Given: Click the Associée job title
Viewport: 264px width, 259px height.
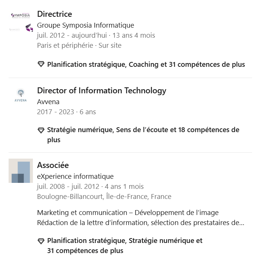Looking at the screenshot, I should pyautogui.click(x=53, y=165).
